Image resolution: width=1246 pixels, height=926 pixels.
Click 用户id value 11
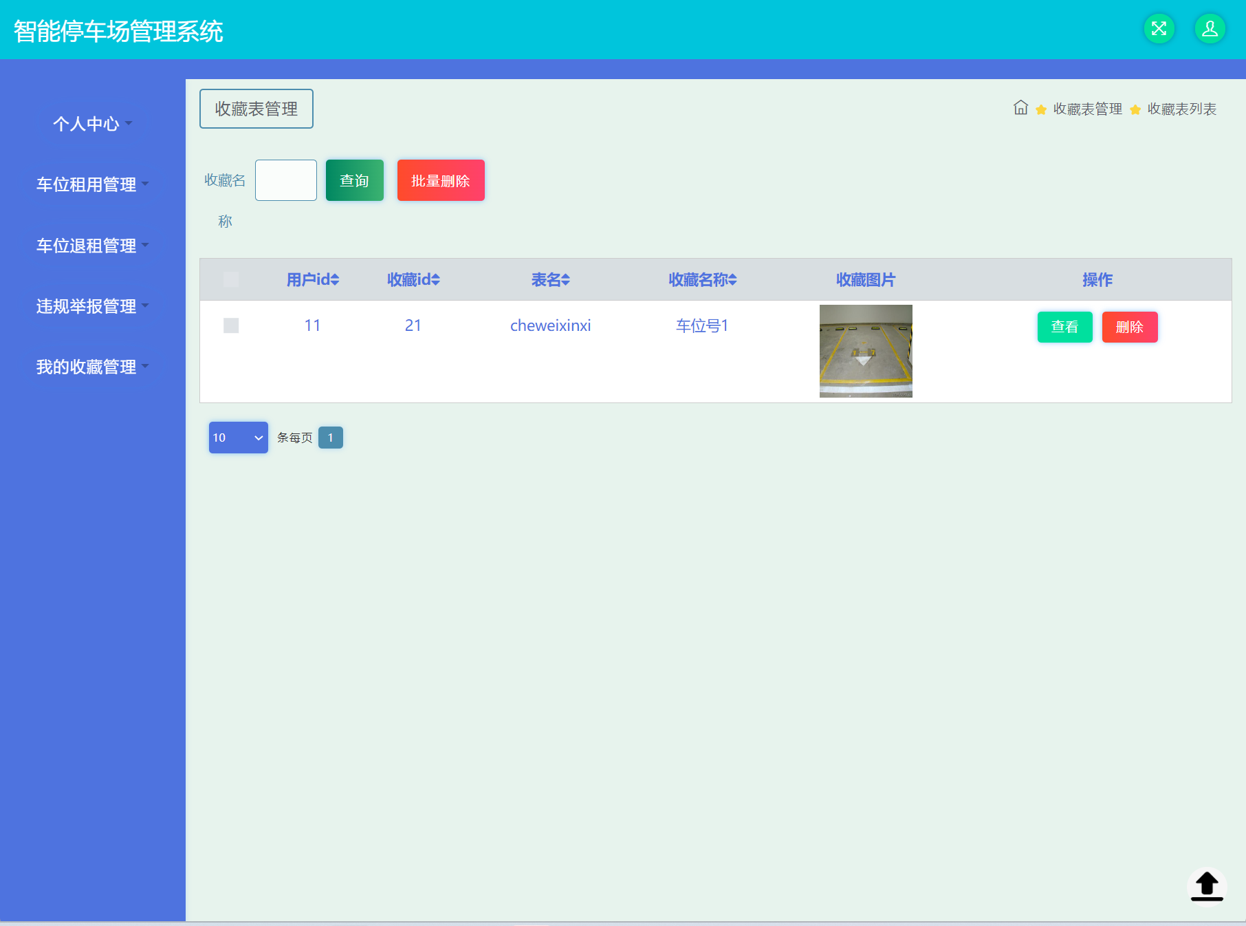313,325
